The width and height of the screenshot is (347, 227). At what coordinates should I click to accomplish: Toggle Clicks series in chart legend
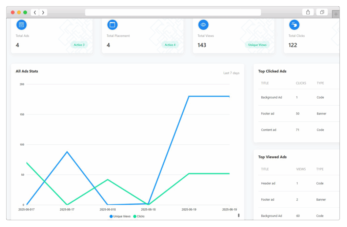[139, 216]
